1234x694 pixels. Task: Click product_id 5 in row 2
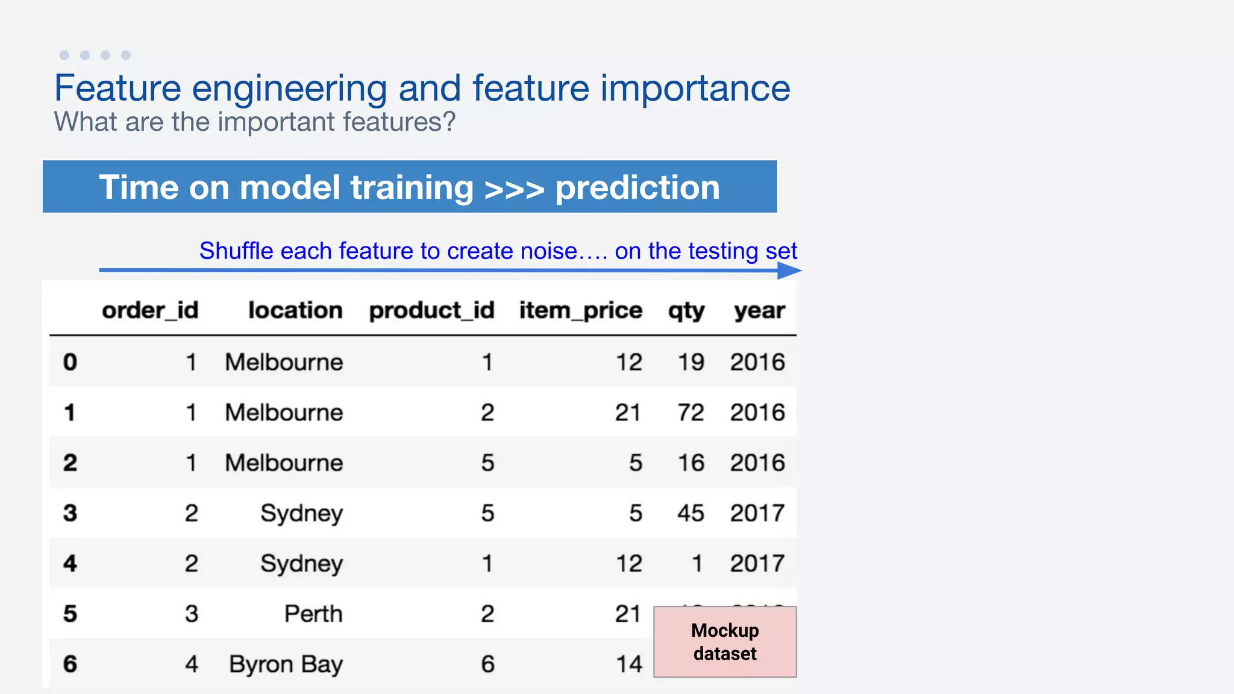pos(487,463)
